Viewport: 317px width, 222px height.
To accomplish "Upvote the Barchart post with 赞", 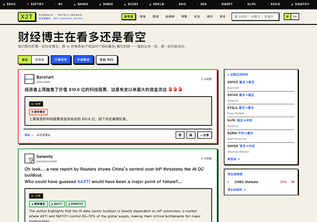I will [180, 135].
